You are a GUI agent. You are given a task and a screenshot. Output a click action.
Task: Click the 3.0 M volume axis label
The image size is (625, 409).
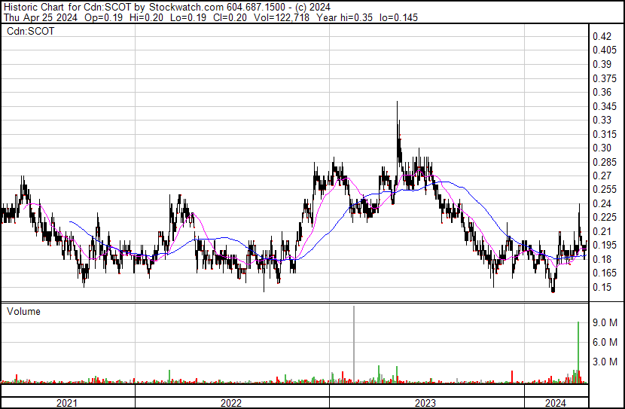point(605,362)
